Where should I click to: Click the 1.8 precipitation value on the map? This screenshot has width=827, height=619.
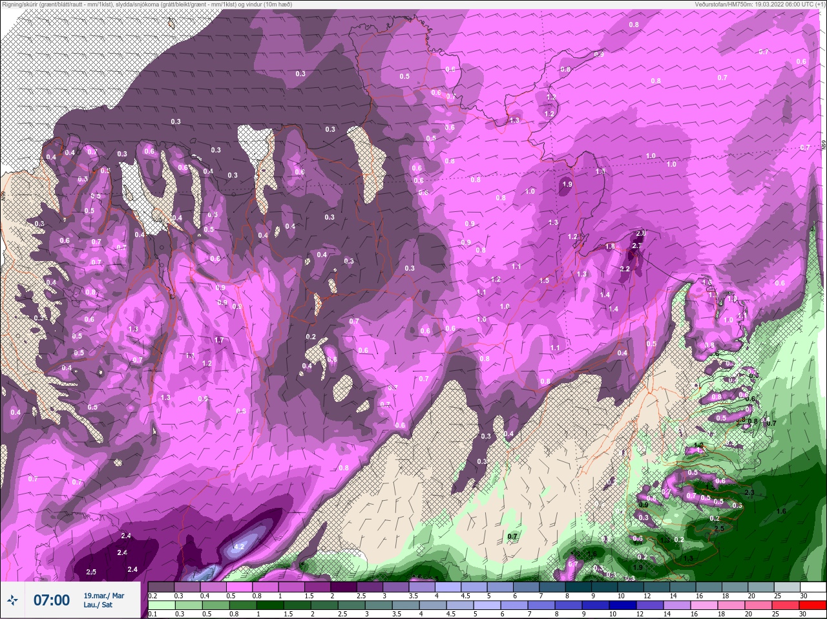coord(610,246)
